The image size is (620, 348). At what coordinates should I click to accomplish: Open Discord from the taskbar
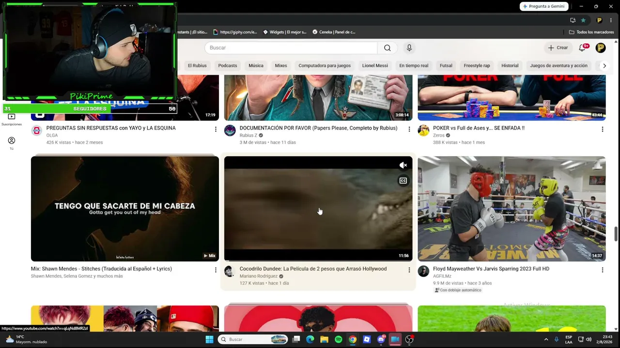point(381,339)
